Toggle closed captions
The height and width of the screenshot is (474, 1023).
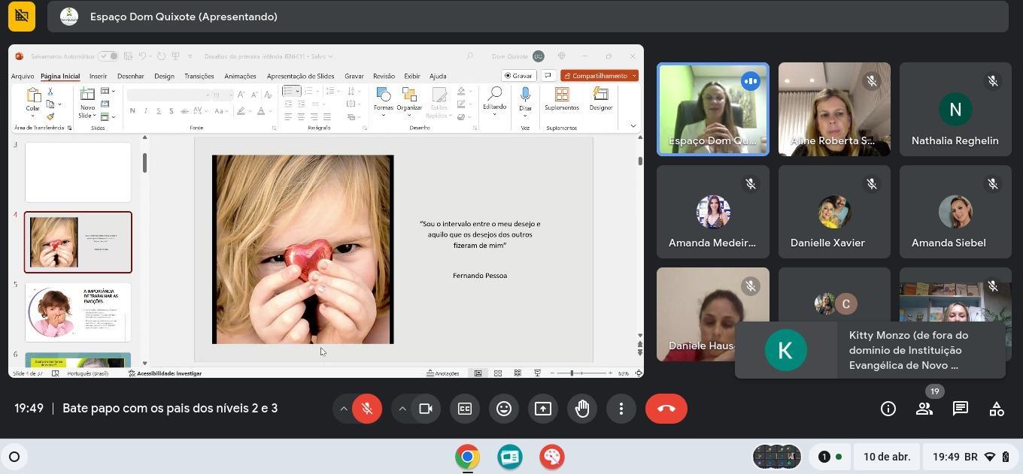click(465, 409)
